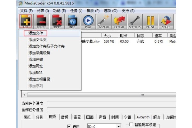This screenshot has height=128, width=192.
Task: Click the DELETE toolbar icon
Action: (x=41, y=21)
